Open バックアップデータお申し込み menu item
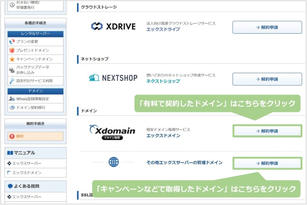Screen dimensions: 307x205 (32, 70)
